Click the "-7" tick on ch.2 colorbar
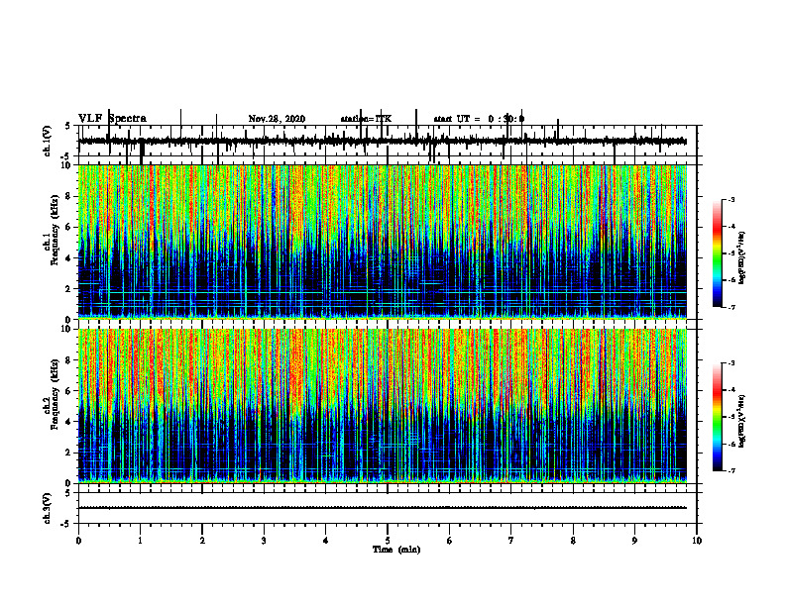785x606 pixels. pyautogui.click(x=731, y=470)
